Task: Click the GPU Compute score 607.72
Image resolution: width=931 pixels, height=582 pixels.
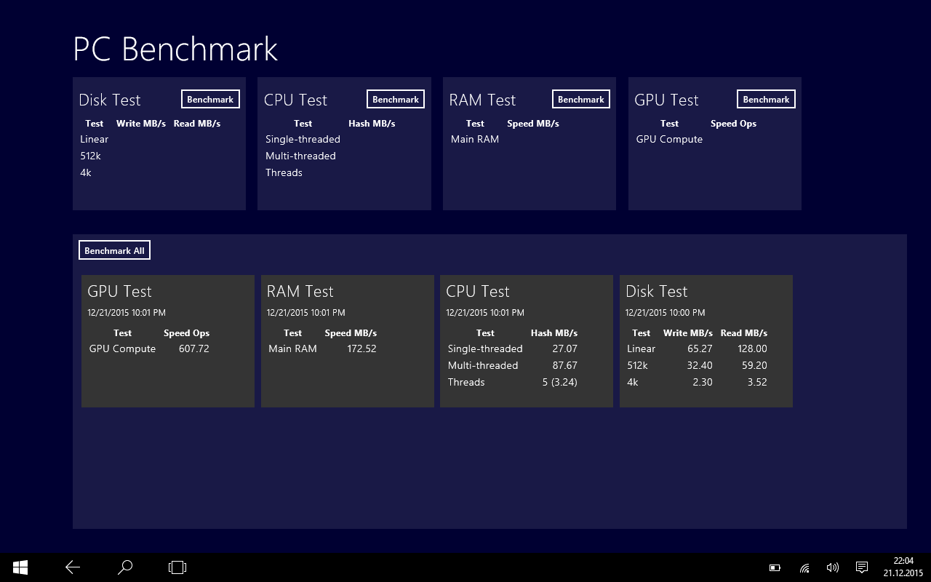Action: [x=193, y=349]
